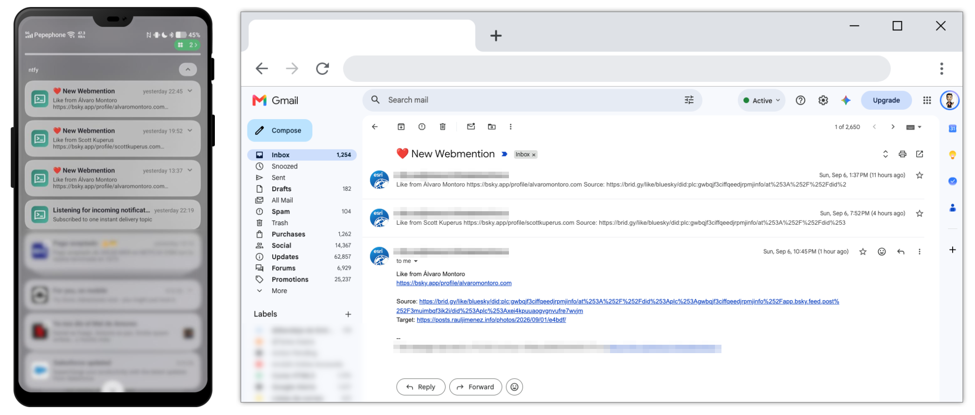Open conversation in a new window

click(920, 154)
